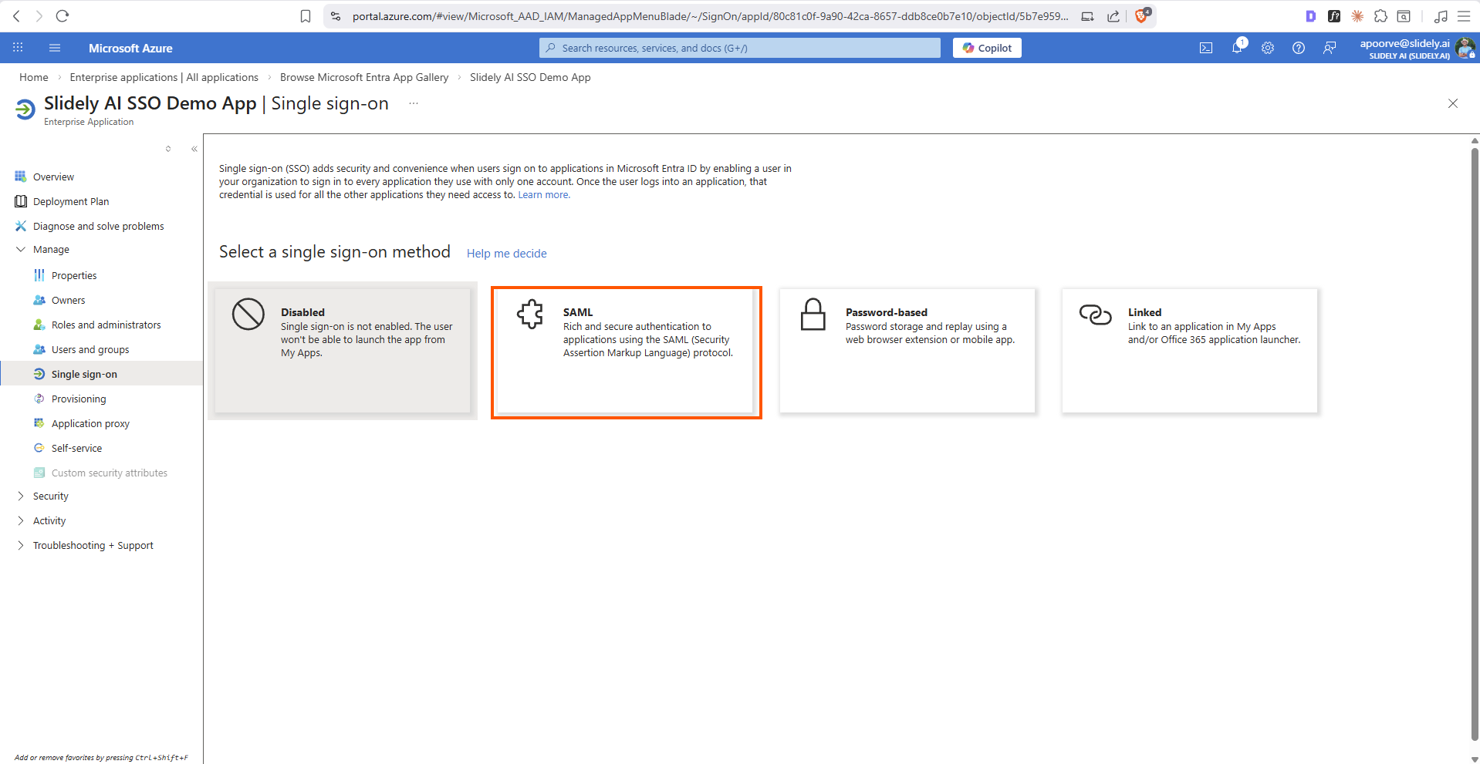Screen dimensions: 1480x764
Task: Click the SAML puzzle piece icon
Action: [531, 314]
